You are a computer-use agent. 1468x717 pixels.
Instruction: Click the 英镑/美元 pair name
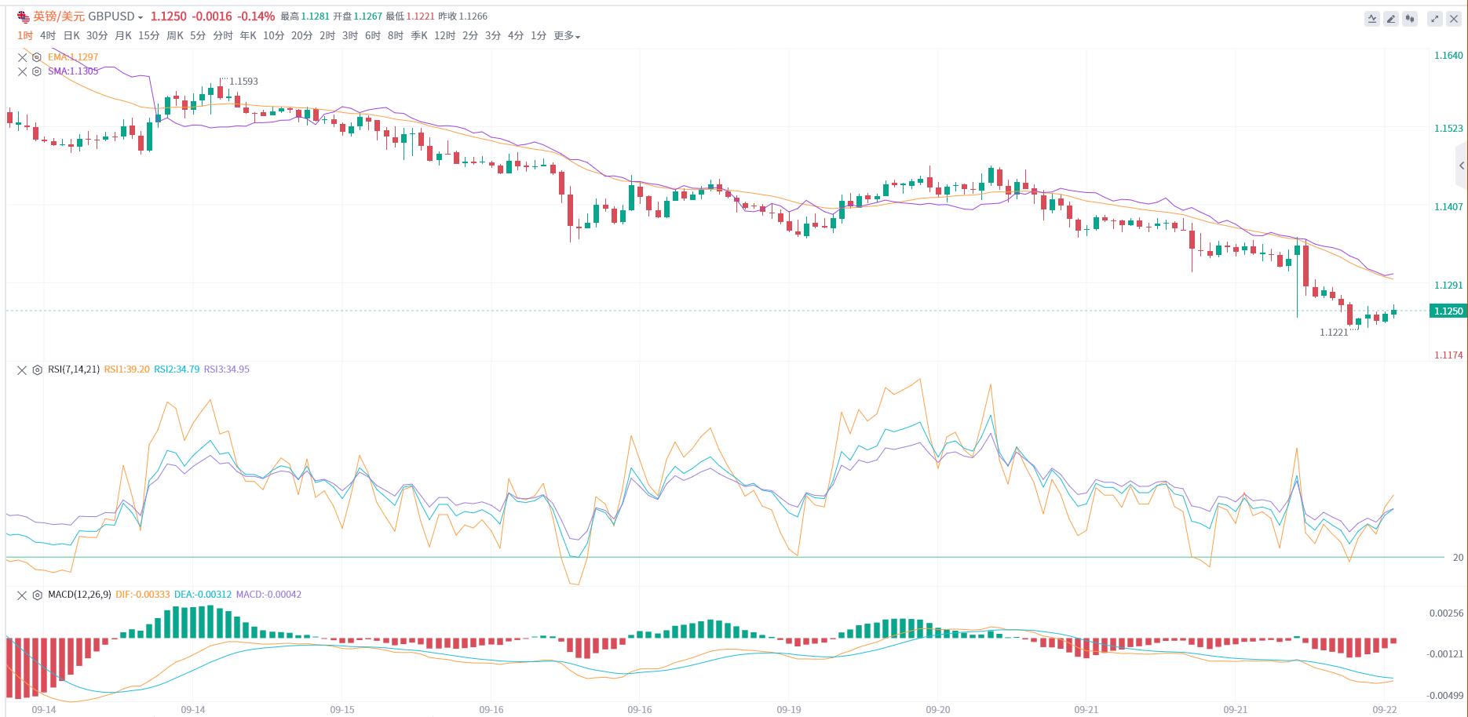pos(58,16)
